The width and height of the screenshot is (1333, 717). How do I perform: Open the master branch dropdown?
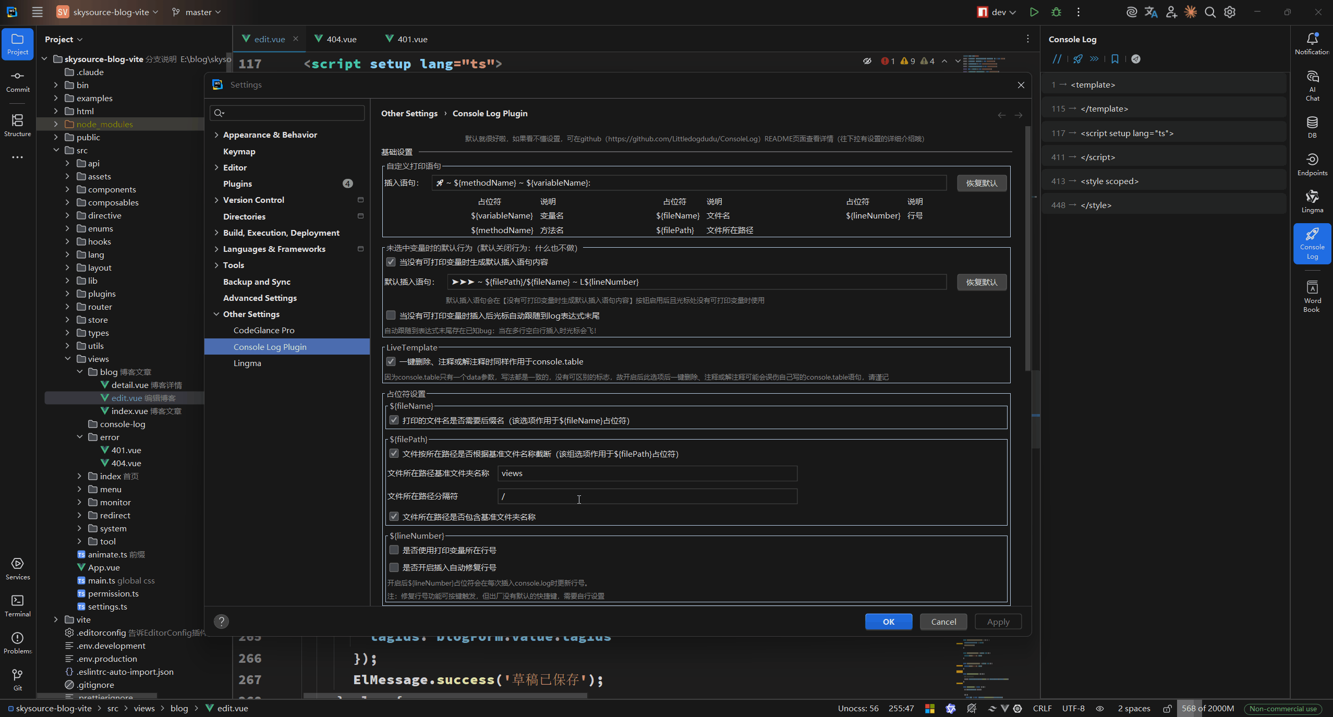pyautogui.click(x=197, y=12)
